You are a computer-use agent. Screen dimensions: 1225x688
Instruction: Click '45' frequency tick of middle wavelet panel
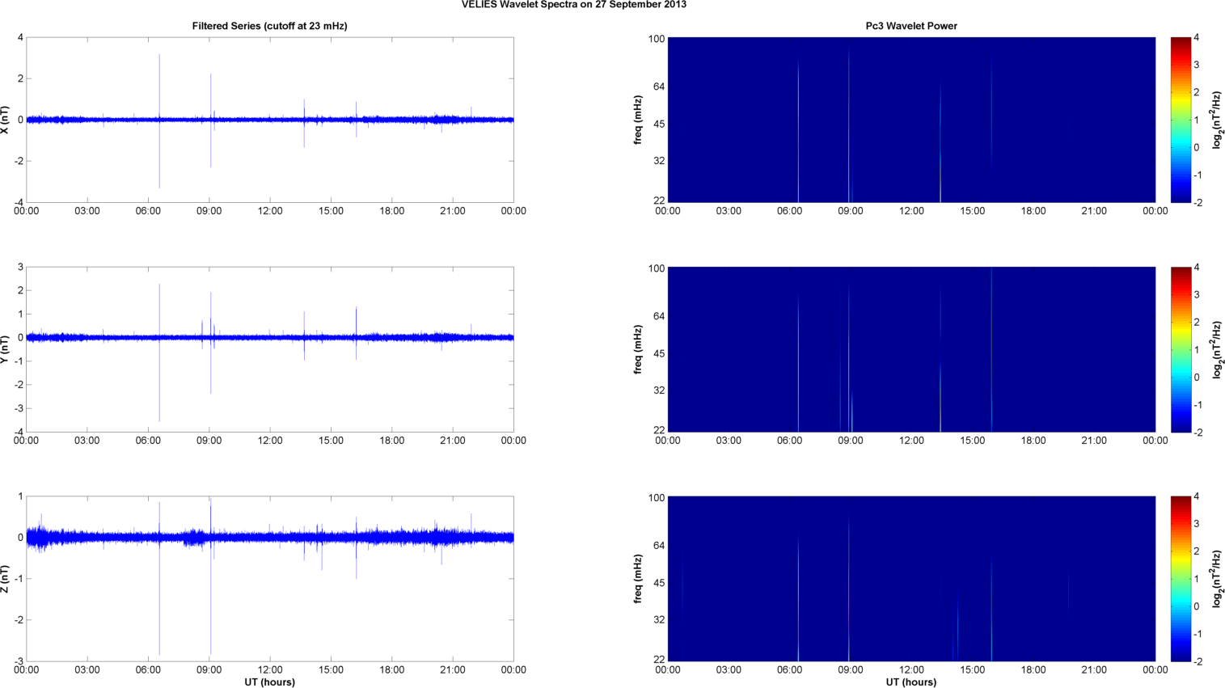[659, 353]
